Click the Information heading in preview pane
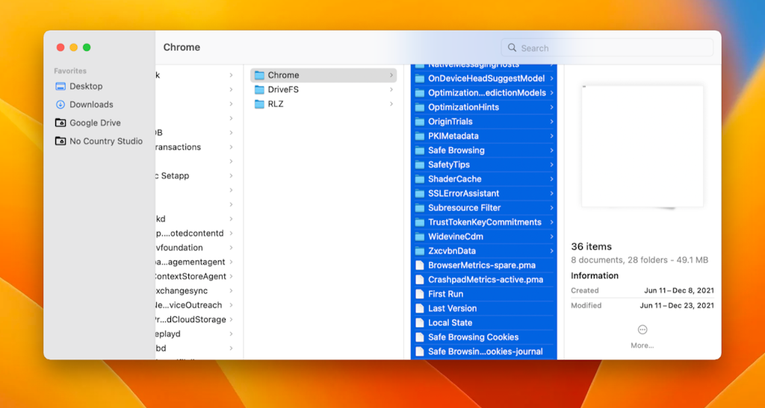This screenshot has height=408, width=765. pos(594,275)
